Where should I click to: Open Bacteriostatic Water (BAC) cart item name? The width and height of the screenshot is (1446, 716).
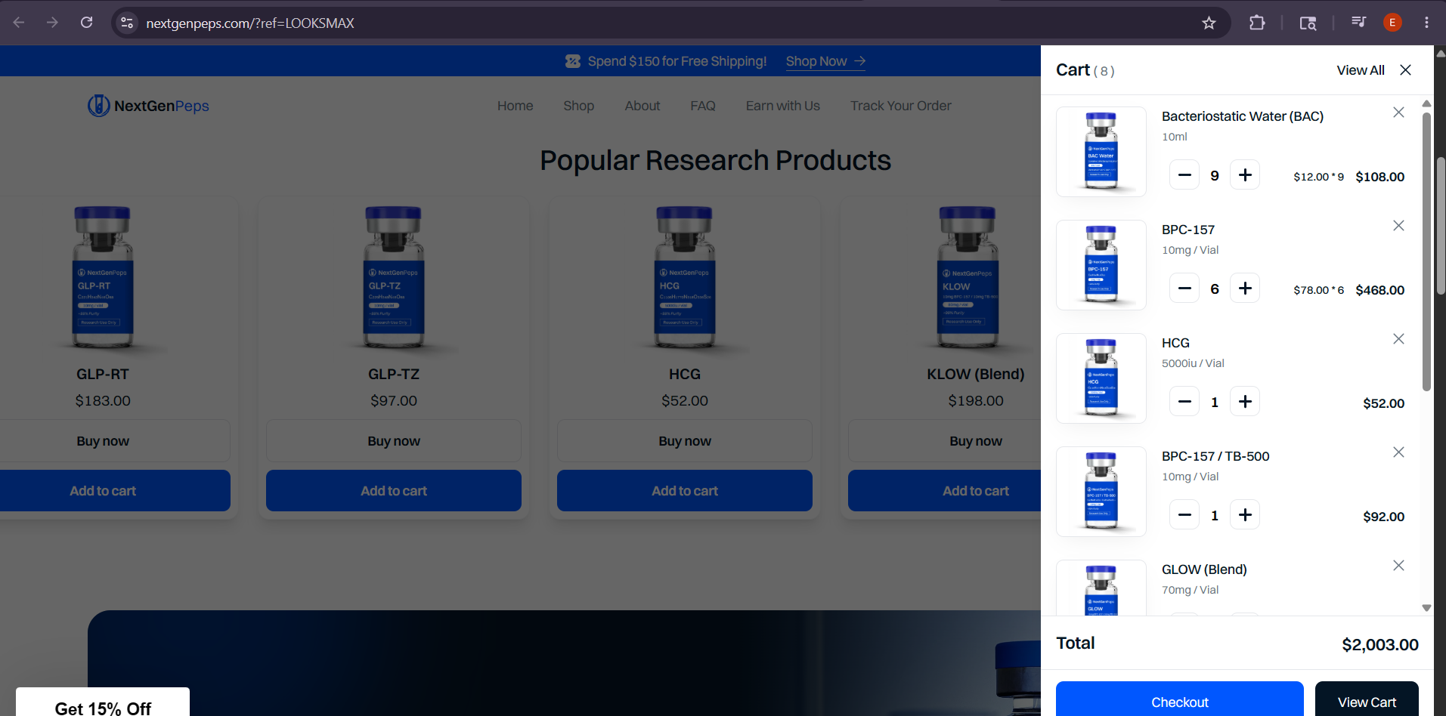1243,116
